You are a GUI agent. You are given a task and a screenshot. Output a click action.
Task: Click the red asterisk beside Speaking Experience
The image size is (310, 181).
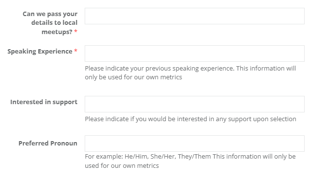pos(75,51)
